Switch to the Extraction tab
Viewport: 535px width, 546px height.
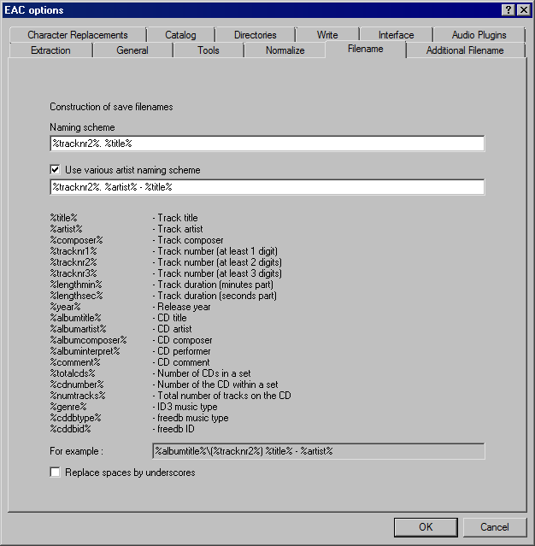click(x=50, y=50)
